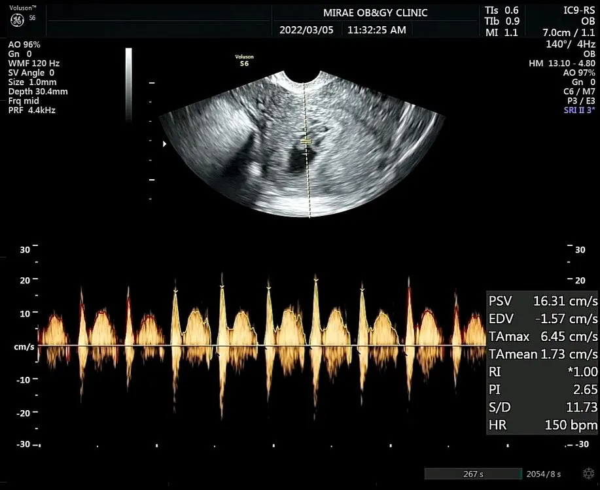The width and height of the screenshot is (600, 490).
Task: Click the GE logo icon
Action: [17, 20]
